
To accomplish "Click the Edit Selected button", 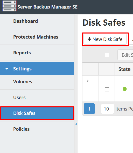I will [x=125, y=55].
